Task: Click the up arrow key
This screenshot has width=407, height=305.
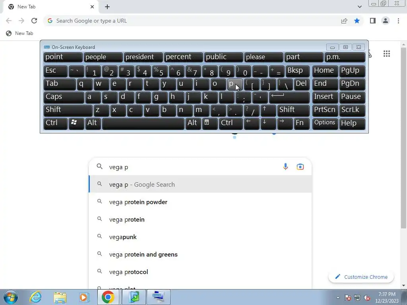Action: [x=268, y=110]
